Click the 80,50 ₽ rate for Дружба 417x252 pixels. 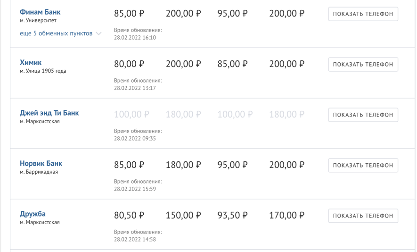point(129,216)
